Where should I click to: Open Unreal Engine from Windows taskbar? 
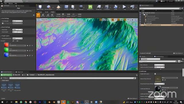click(x=87, y=102)
